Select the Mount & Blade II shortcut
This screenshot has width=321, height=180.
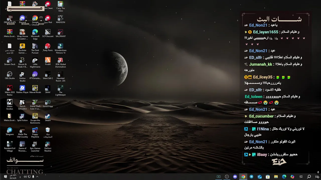(22, 62)
